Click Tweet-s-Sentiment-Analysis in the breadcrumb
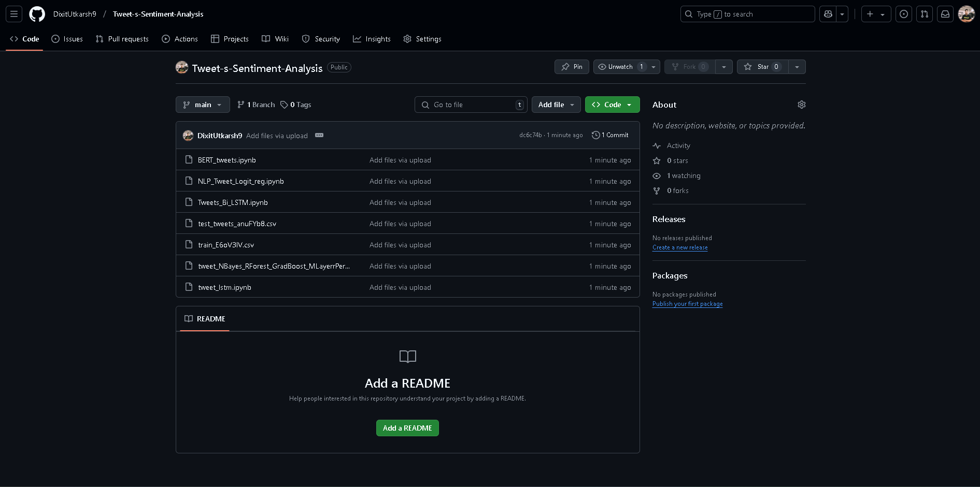Screen dimensions: 980x487 click(158, 14)
